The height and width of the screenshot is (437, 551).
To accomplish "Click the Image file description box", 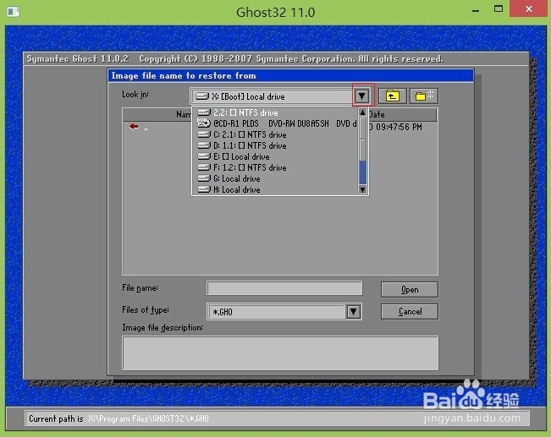I will [280, 353].
